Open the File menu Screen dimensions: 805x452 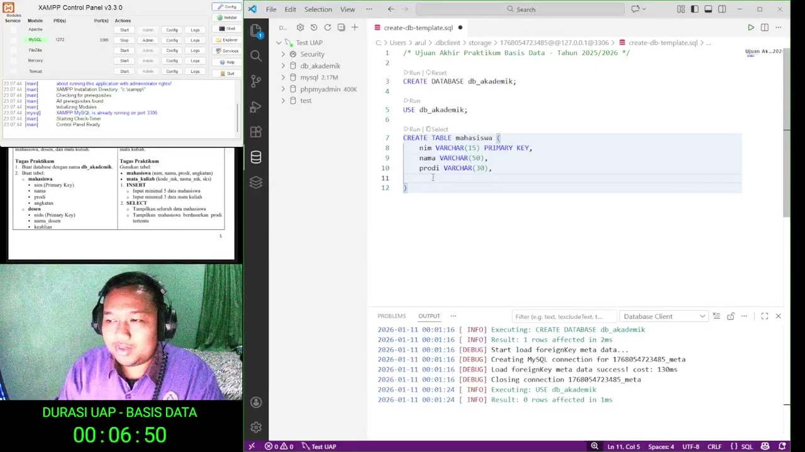(x=271, y=9)
